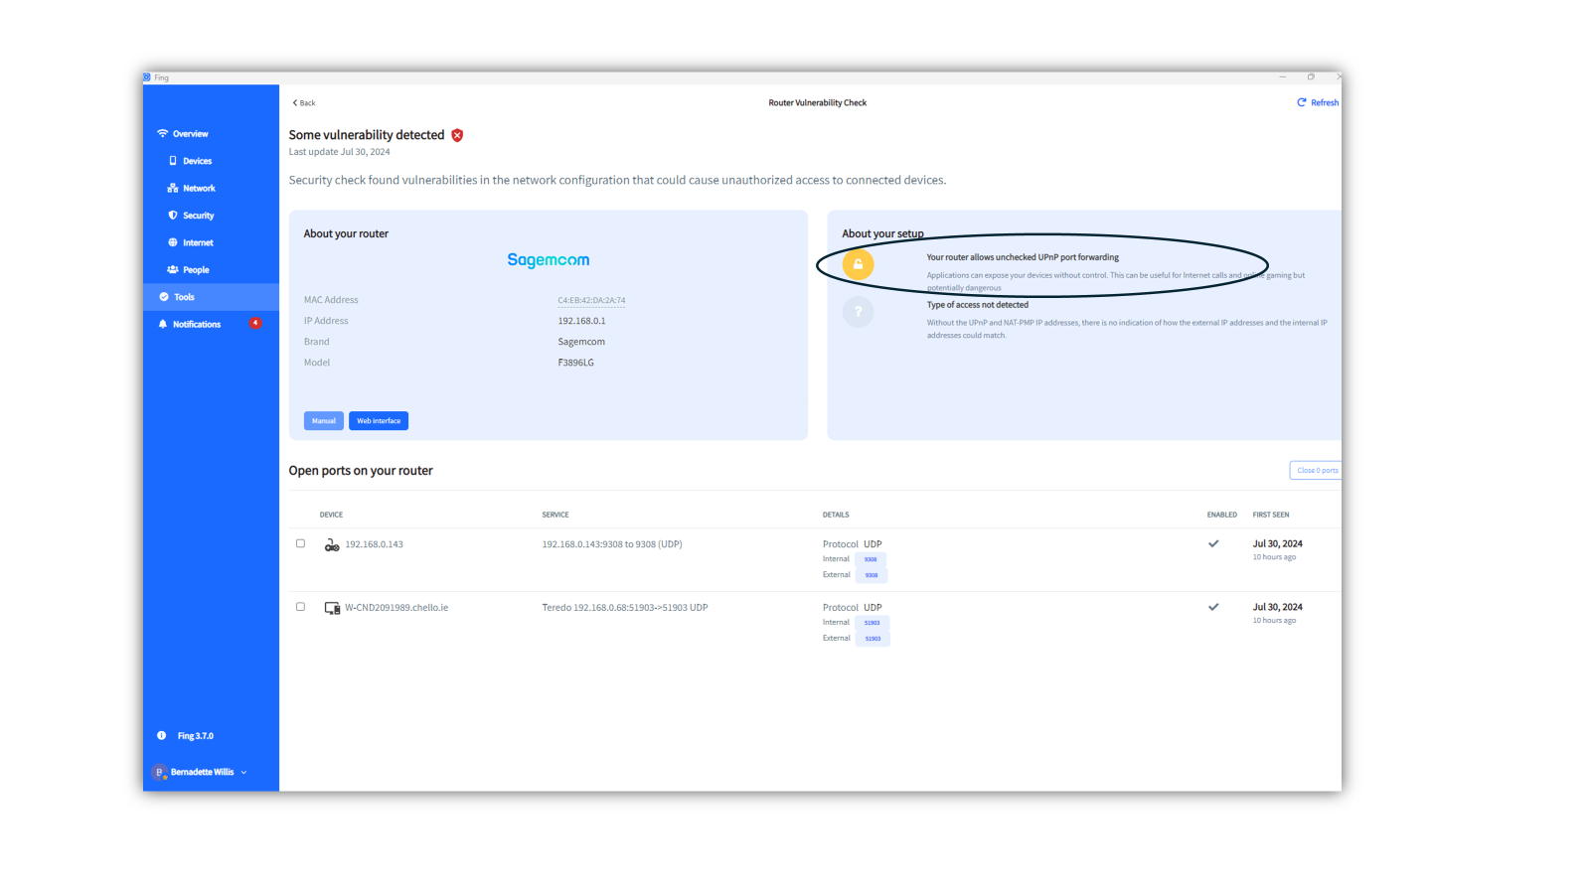Click the Sagemcom brand logo
The image size is (1590, 894).
point(549,260)
